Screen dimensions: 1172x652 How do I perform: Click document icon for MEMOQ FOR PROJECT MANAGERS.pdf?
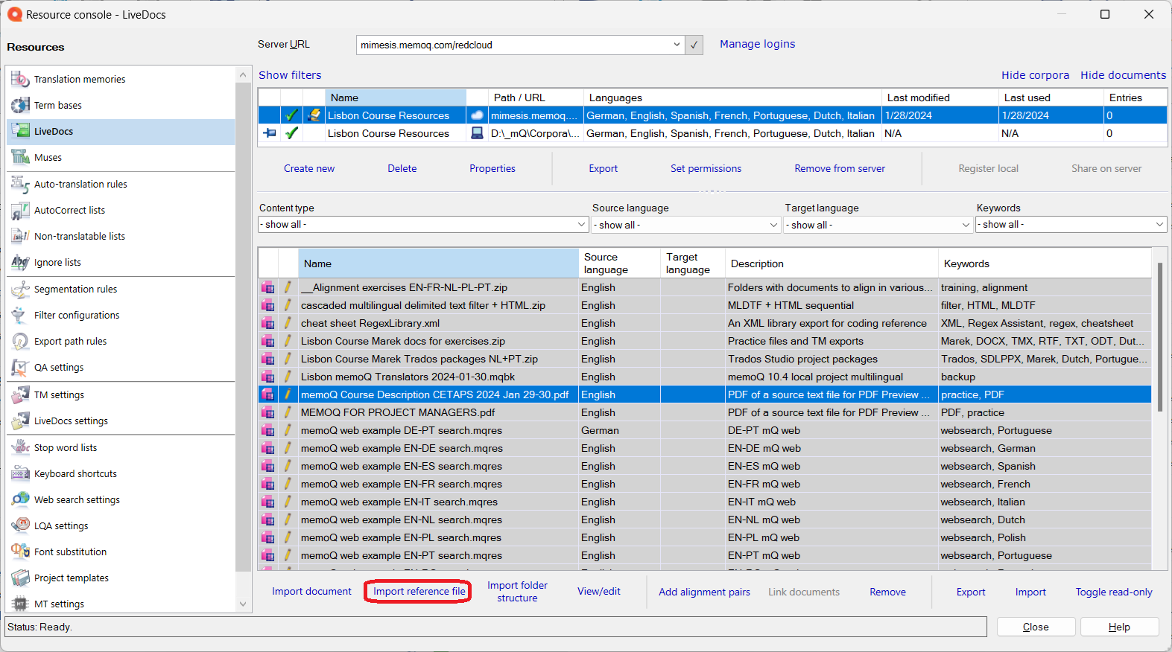tap(267, 412)
